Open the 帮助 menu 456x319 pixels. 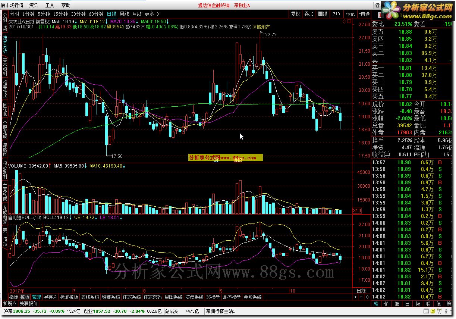66,5
